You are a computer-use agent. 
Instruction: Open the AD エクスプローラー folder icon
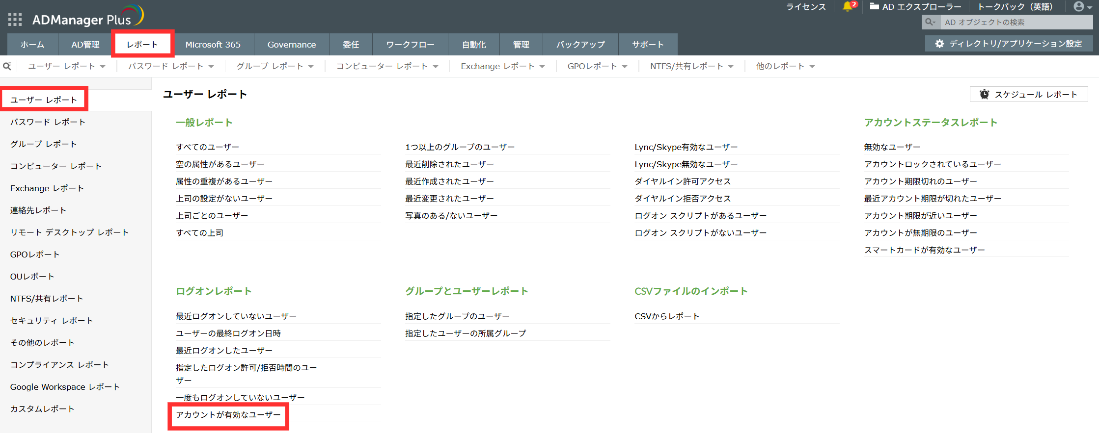click(x=874, y=6)
